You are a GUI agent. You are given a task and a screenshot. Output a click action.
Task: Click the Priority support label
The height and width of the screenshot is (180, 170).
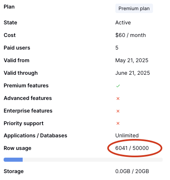point(23,124)
